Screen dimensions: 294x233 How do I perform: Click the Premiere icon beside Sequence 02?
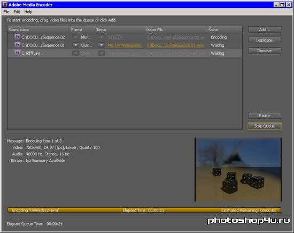17,36
